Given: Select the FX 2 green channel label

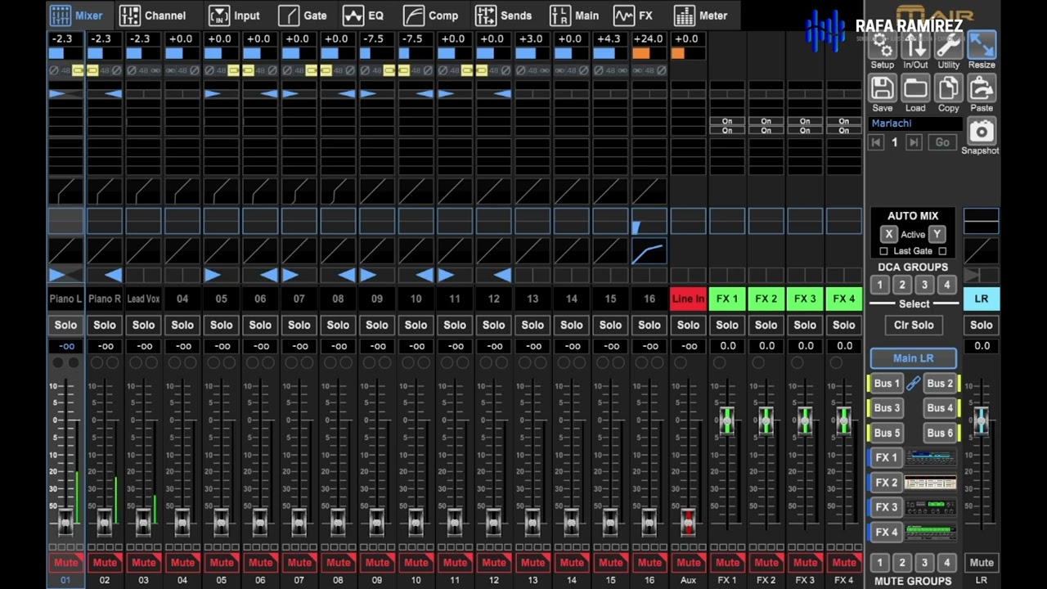Looking at the screenshot, I should pos(766,299).
